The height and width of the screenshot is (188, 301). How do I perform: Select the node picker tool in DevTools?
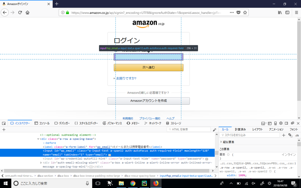[x=4, y=123]
